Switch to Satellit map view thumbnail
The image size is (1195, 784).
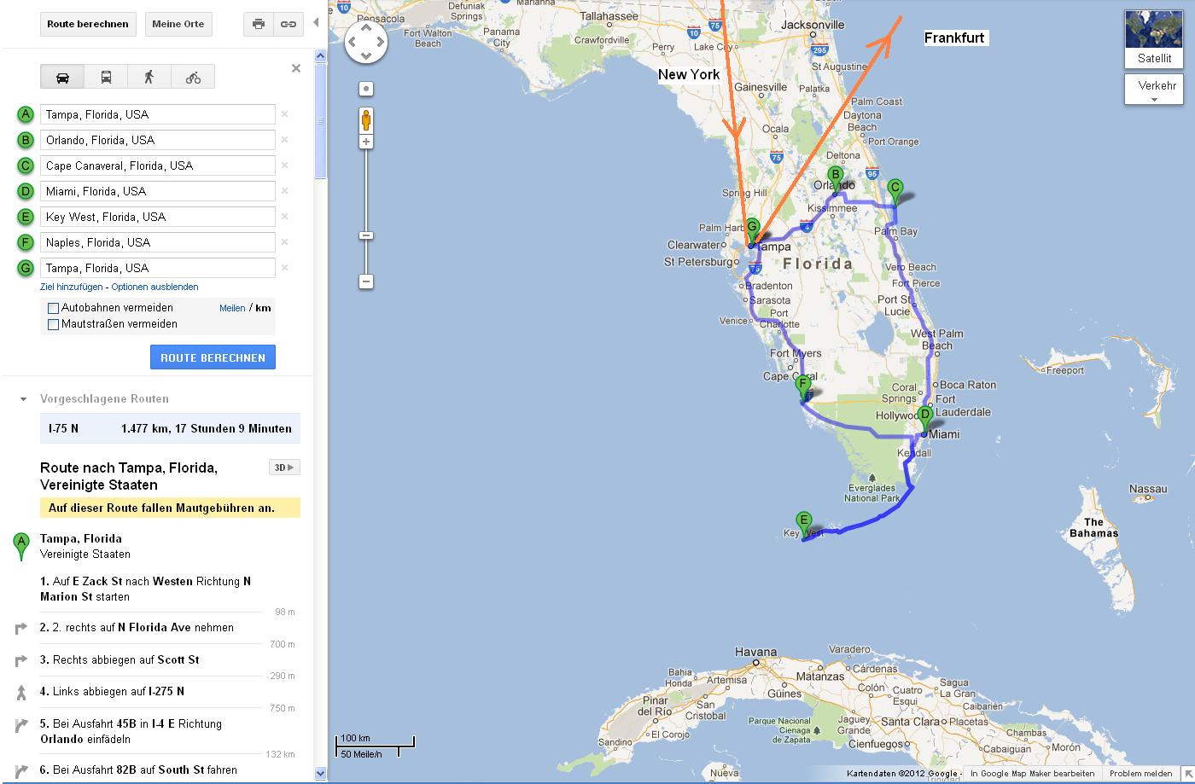tap(1154, 39)
